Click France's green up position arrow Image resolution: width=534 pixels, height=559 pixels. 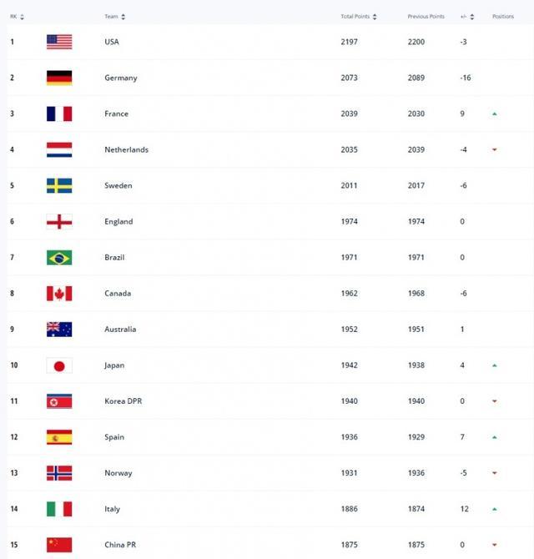pyautogui.click(x=495, y=113)
